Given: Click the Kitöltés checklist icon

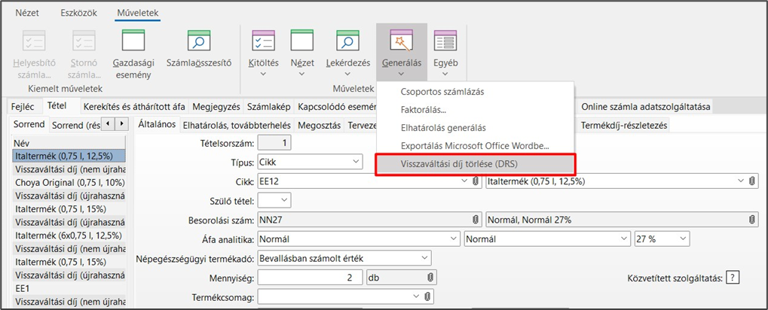Looking at the screenshot, I should pyautogui.click(x=264, y=41).
